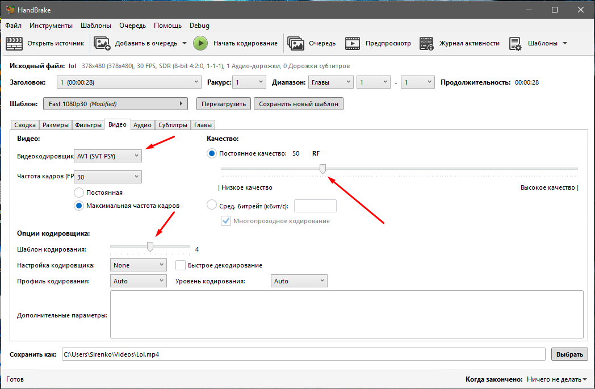
Task: Enable Быстрое декодирование checkbox
Action: click(179, 265)
